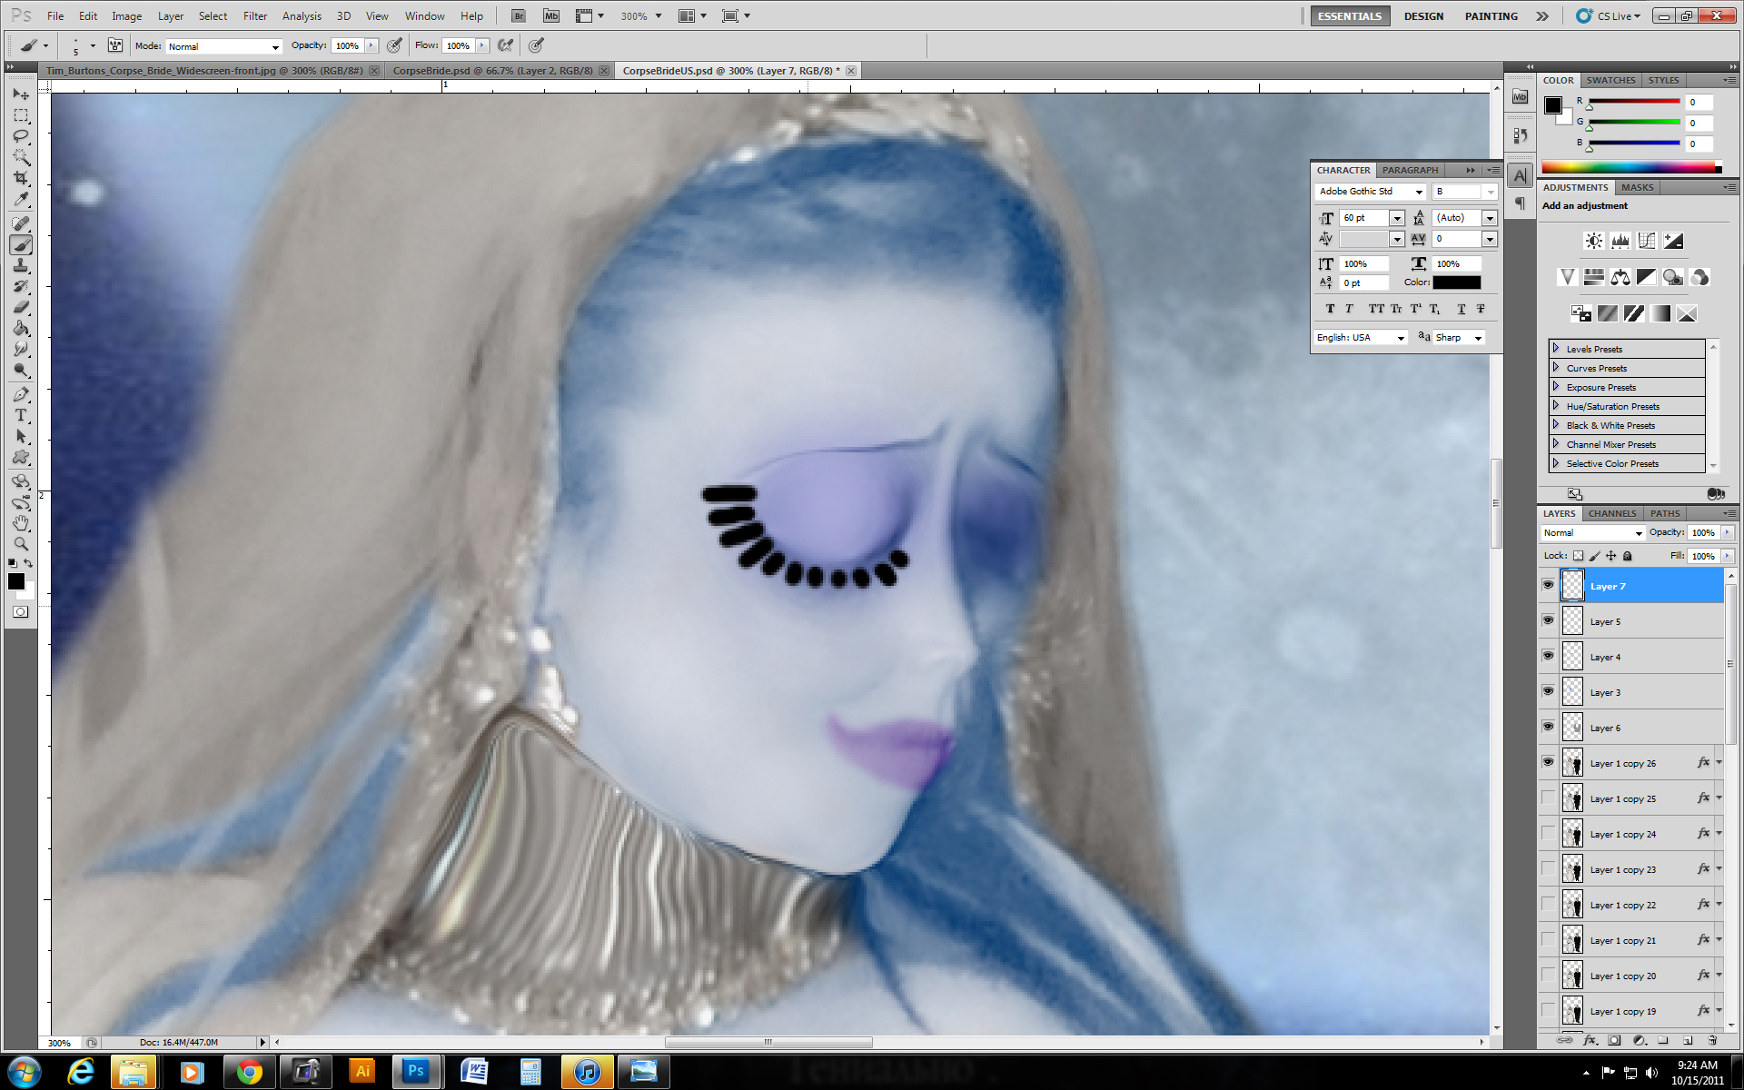Open the layer blend mode Normal dropdown
Viewport: 1744px width, 1090px height.
click(x=1593, y=533)
